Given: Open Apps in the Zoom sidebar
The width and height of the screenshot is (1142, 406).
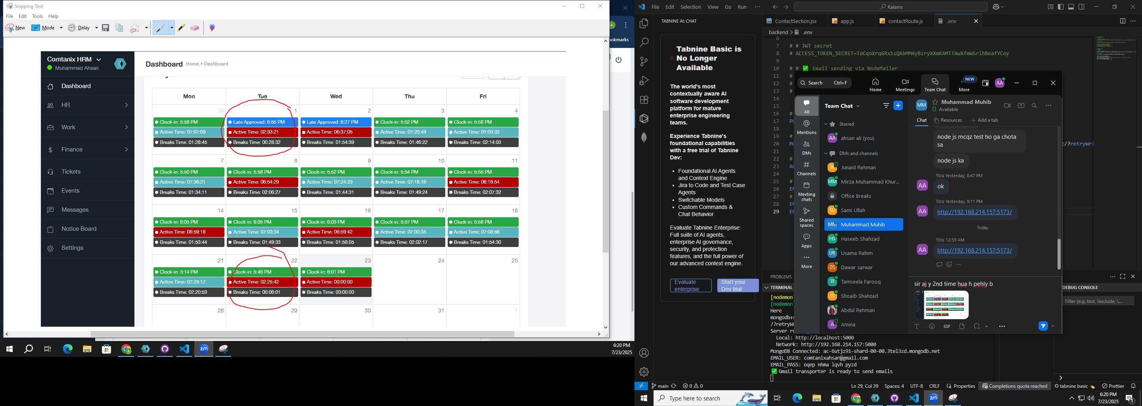Looking at the screenshot, I should pyautogui.click(x=807, y=241).
